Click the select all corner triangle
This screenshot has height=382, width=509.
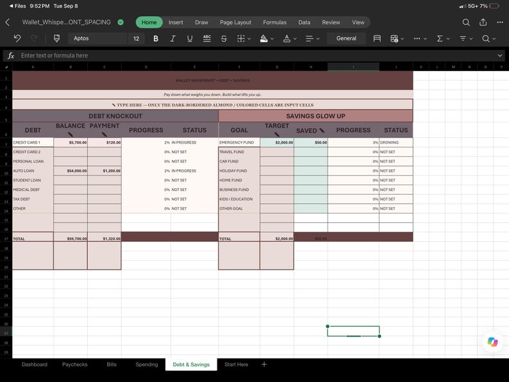click(6, 67)
